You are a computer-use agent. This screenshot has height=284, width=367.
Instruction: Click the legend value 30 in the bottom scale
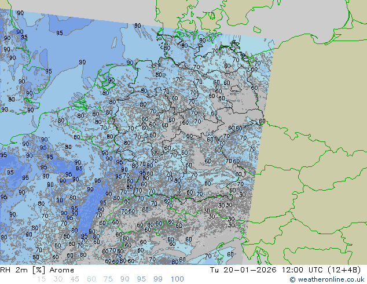(x=58, y=279)
